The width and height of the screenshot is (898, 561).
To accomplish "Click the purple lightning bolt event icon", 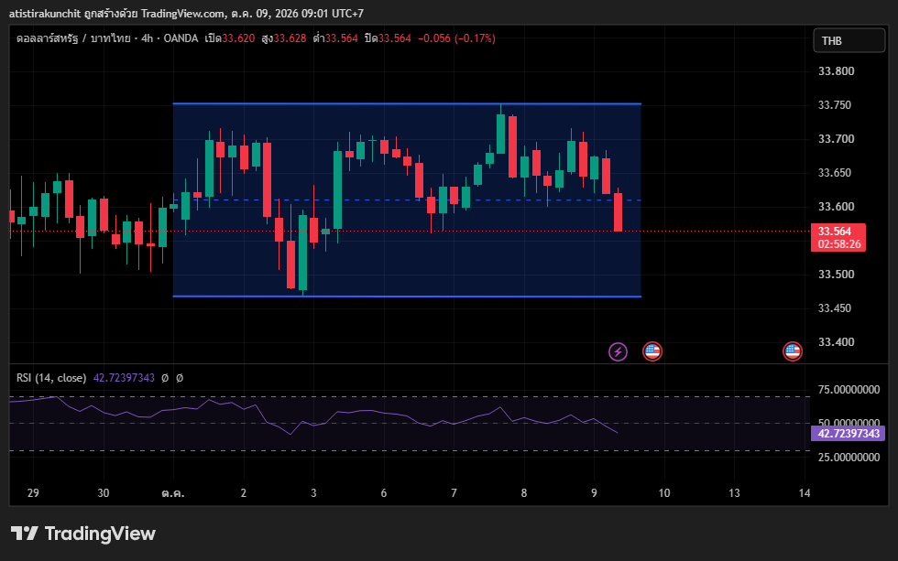I will click(618, 351).
